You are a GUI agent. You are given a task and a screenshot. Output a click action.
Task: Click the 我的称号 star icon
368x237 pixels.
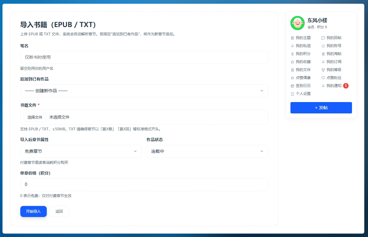[x=323, y=46]
